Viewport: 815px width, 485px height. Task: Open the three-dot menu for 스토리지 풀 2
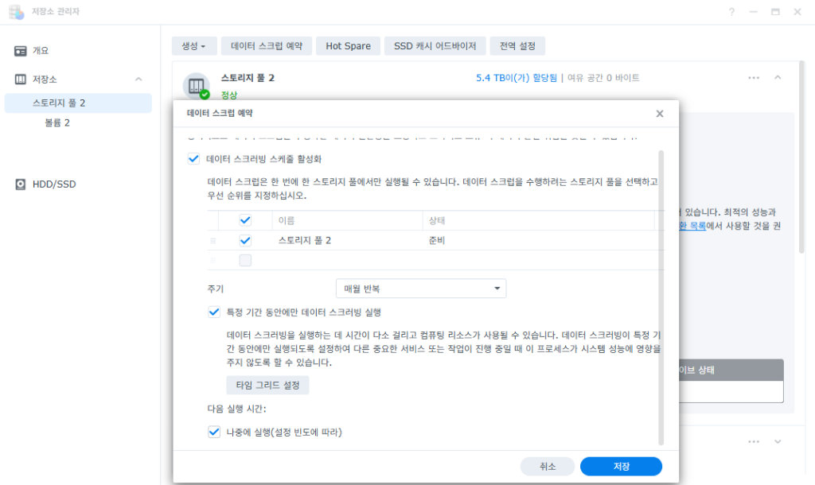coord(754,78)
